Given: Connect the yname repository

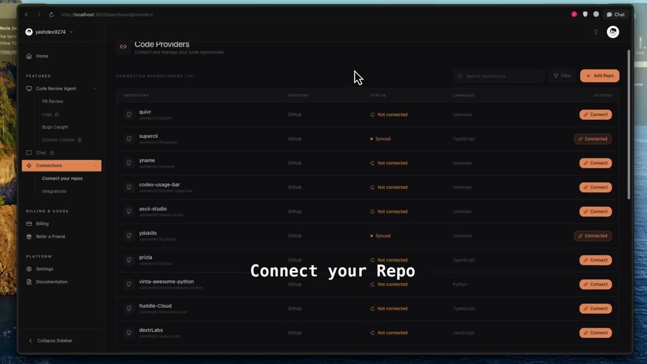Looking at the screenshot, I should [595, 163].
